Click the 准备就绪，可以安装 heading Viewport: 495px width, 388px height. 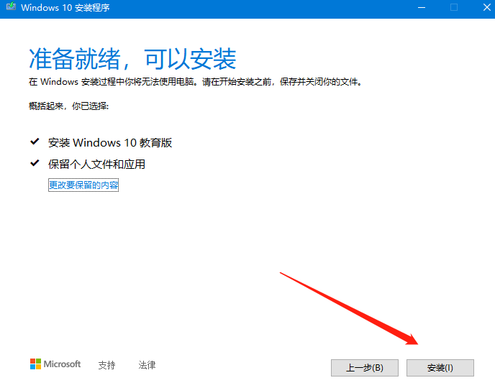[x=132, y=57]
